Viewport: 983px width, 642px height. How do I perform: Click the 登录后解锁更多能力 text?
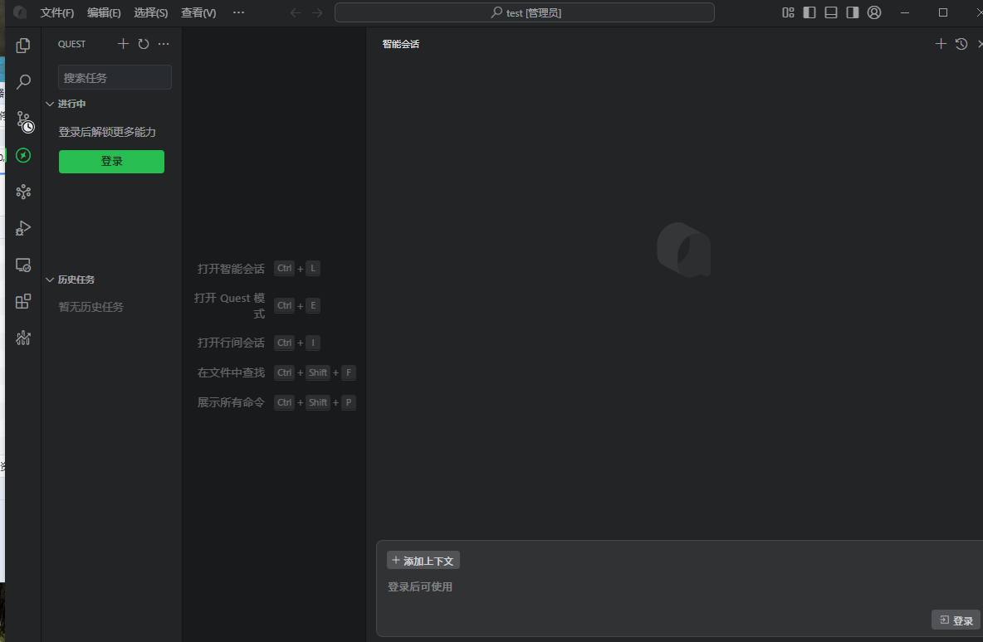click(107, 132)
